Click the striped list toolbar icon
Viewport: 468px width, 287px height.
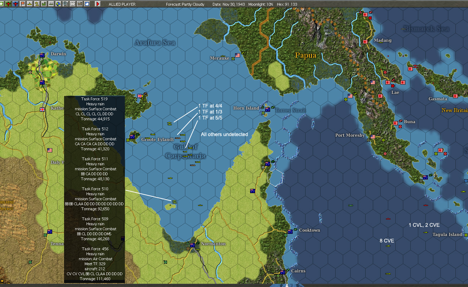point(80,4)
